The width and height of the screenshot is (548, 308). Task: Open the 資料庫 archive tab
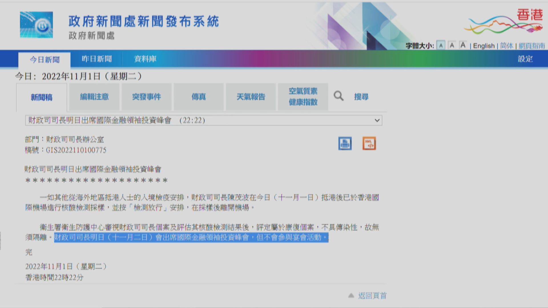click(x=145, y=59)
